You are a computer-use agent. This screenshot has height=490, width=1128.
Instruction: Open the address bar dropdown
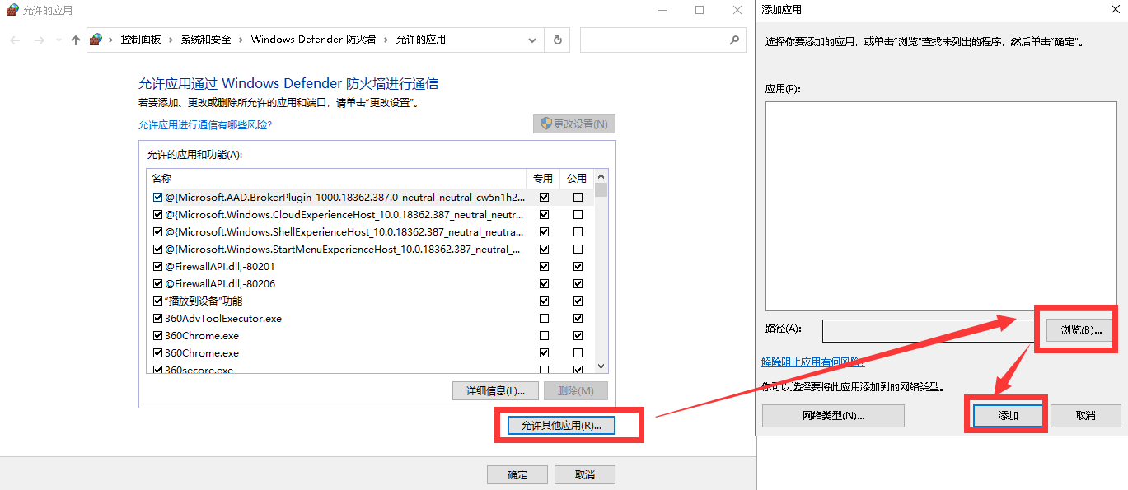coord(531,39)
